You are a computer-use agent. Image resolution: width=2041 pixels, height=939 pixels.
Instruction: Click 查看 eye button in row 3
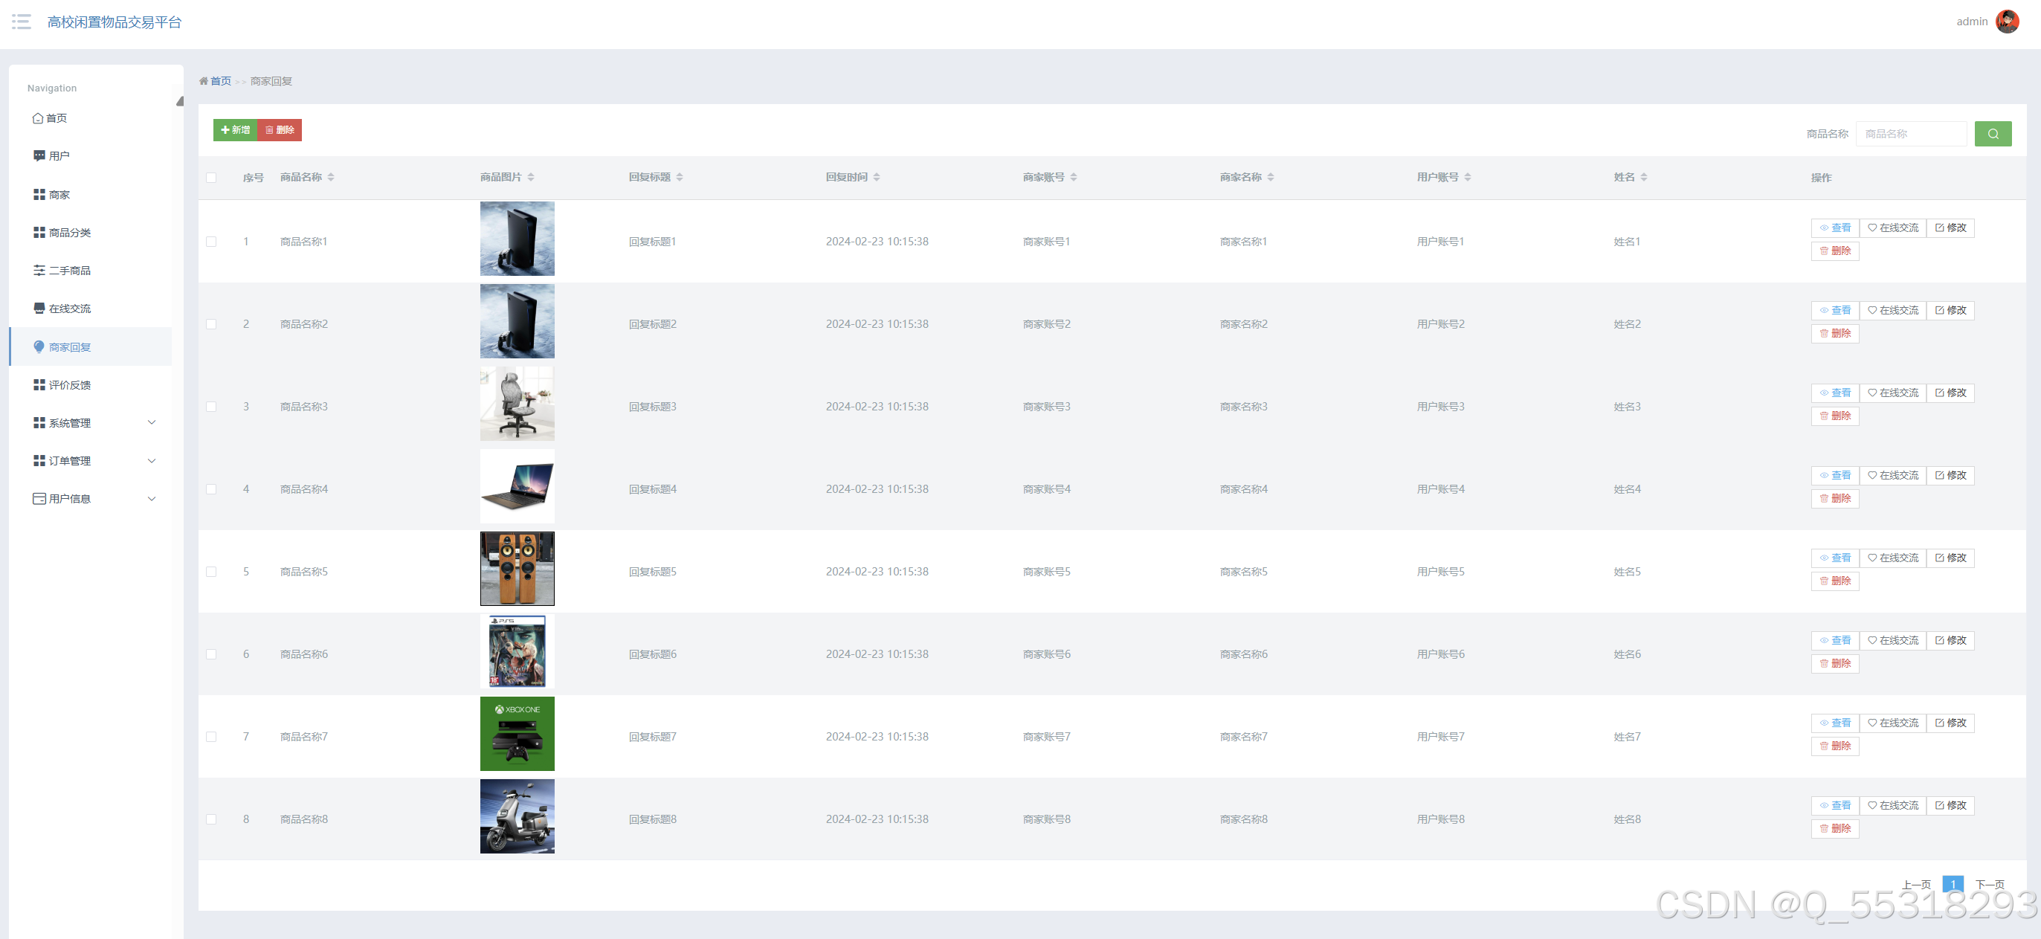click(1834, 393)
